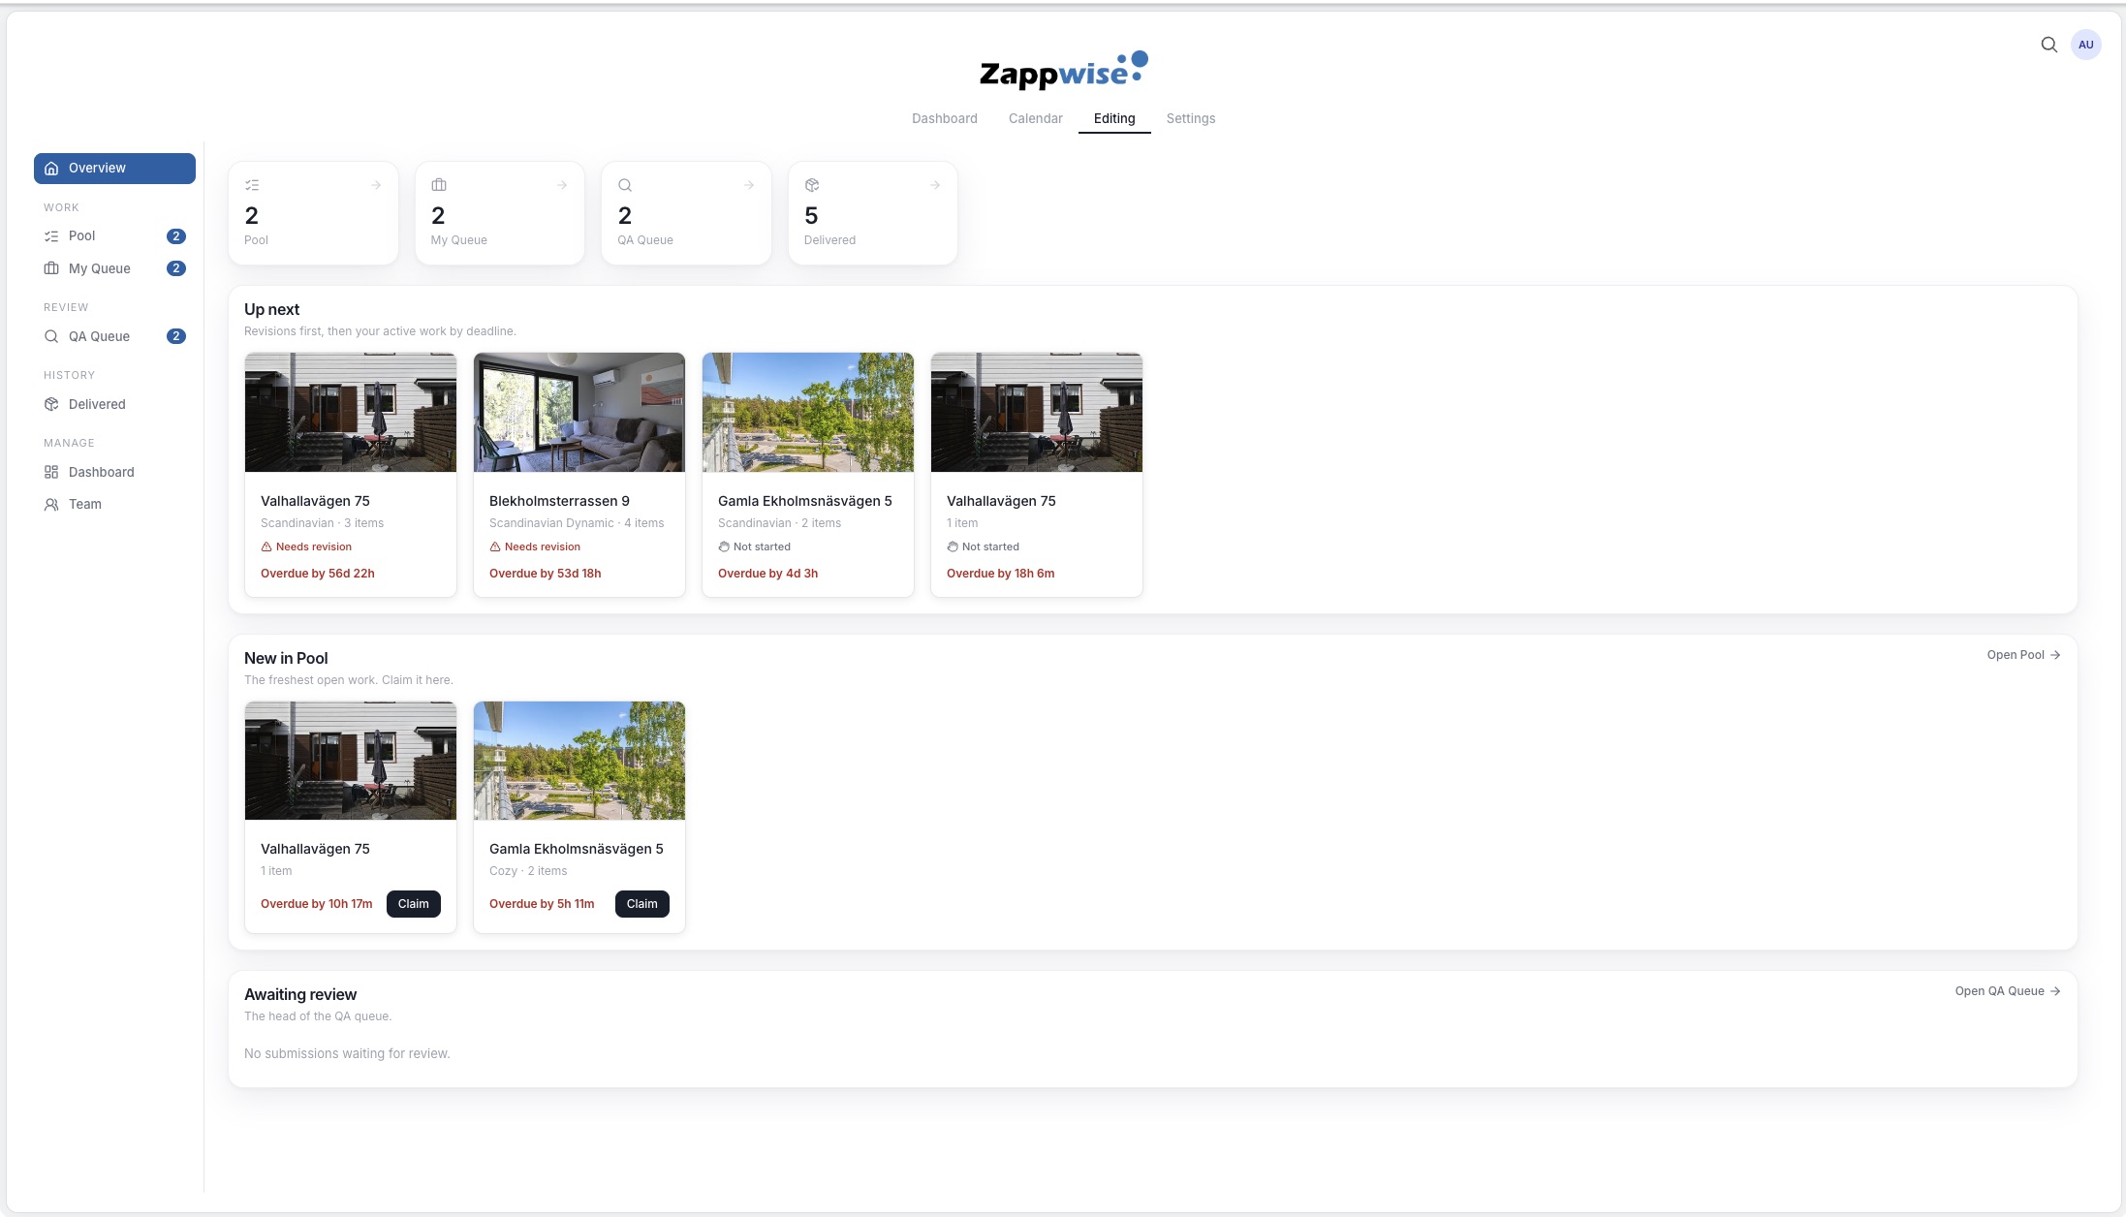Open the Settings tab
Image resolution: width=2126 pixels, height=1217 pixels.
(1190, 118)
